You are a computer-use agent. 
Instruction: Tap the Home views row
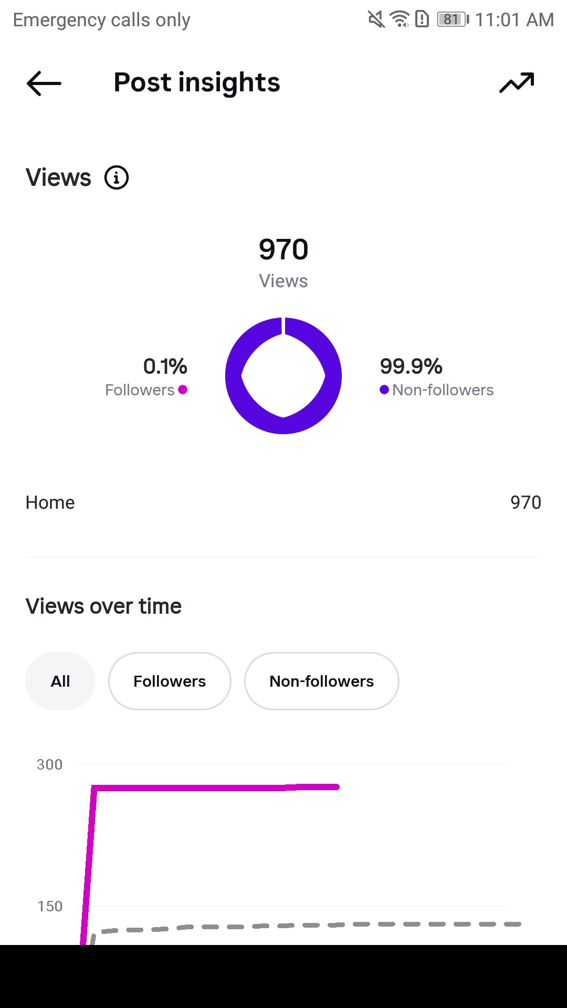pos(283,502)
